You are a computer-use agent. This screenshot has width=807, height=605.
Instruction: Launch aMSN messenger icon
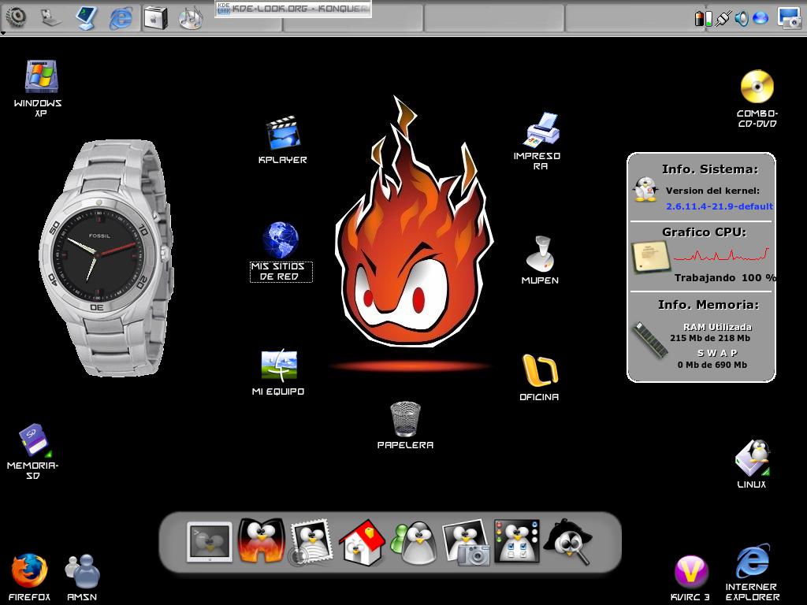coord(82,571)
